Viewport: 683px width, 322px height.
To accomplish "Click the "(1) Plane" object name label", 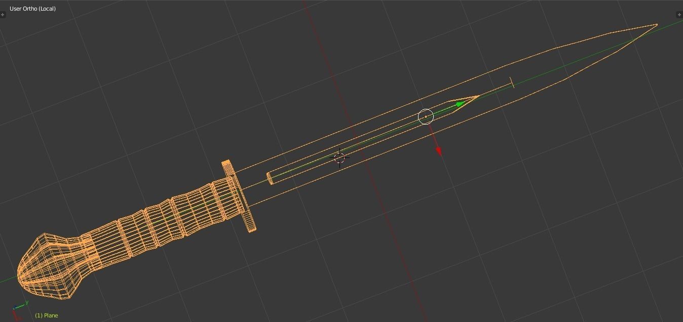I will click(x=47, y=315).
